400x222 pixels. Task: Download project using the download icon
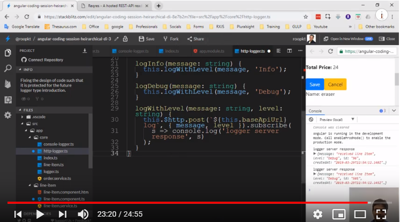[85, 51]
